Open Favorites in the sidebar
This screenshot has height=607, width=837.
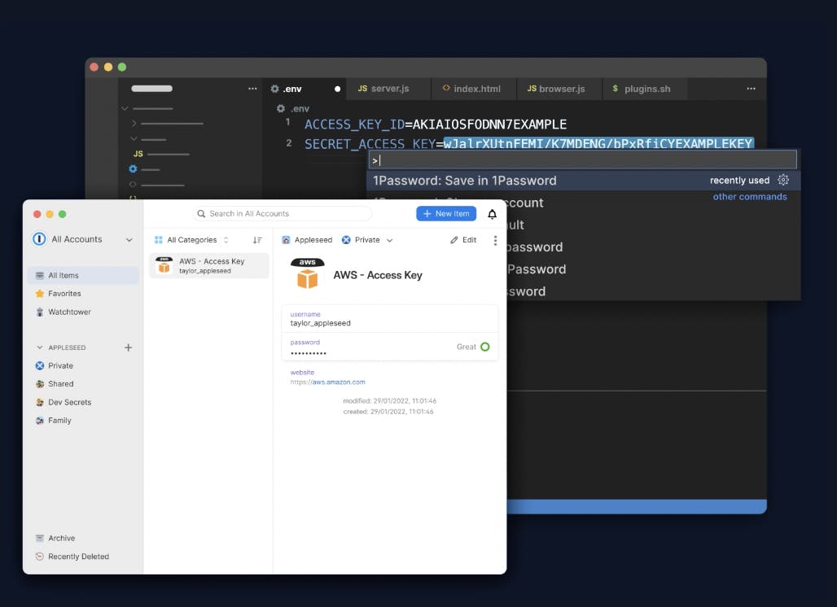pyautogui.click(x=64, y=294)
